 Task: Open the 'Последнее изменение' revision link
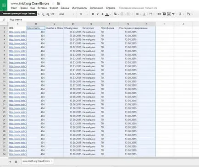tap(138, 8)
